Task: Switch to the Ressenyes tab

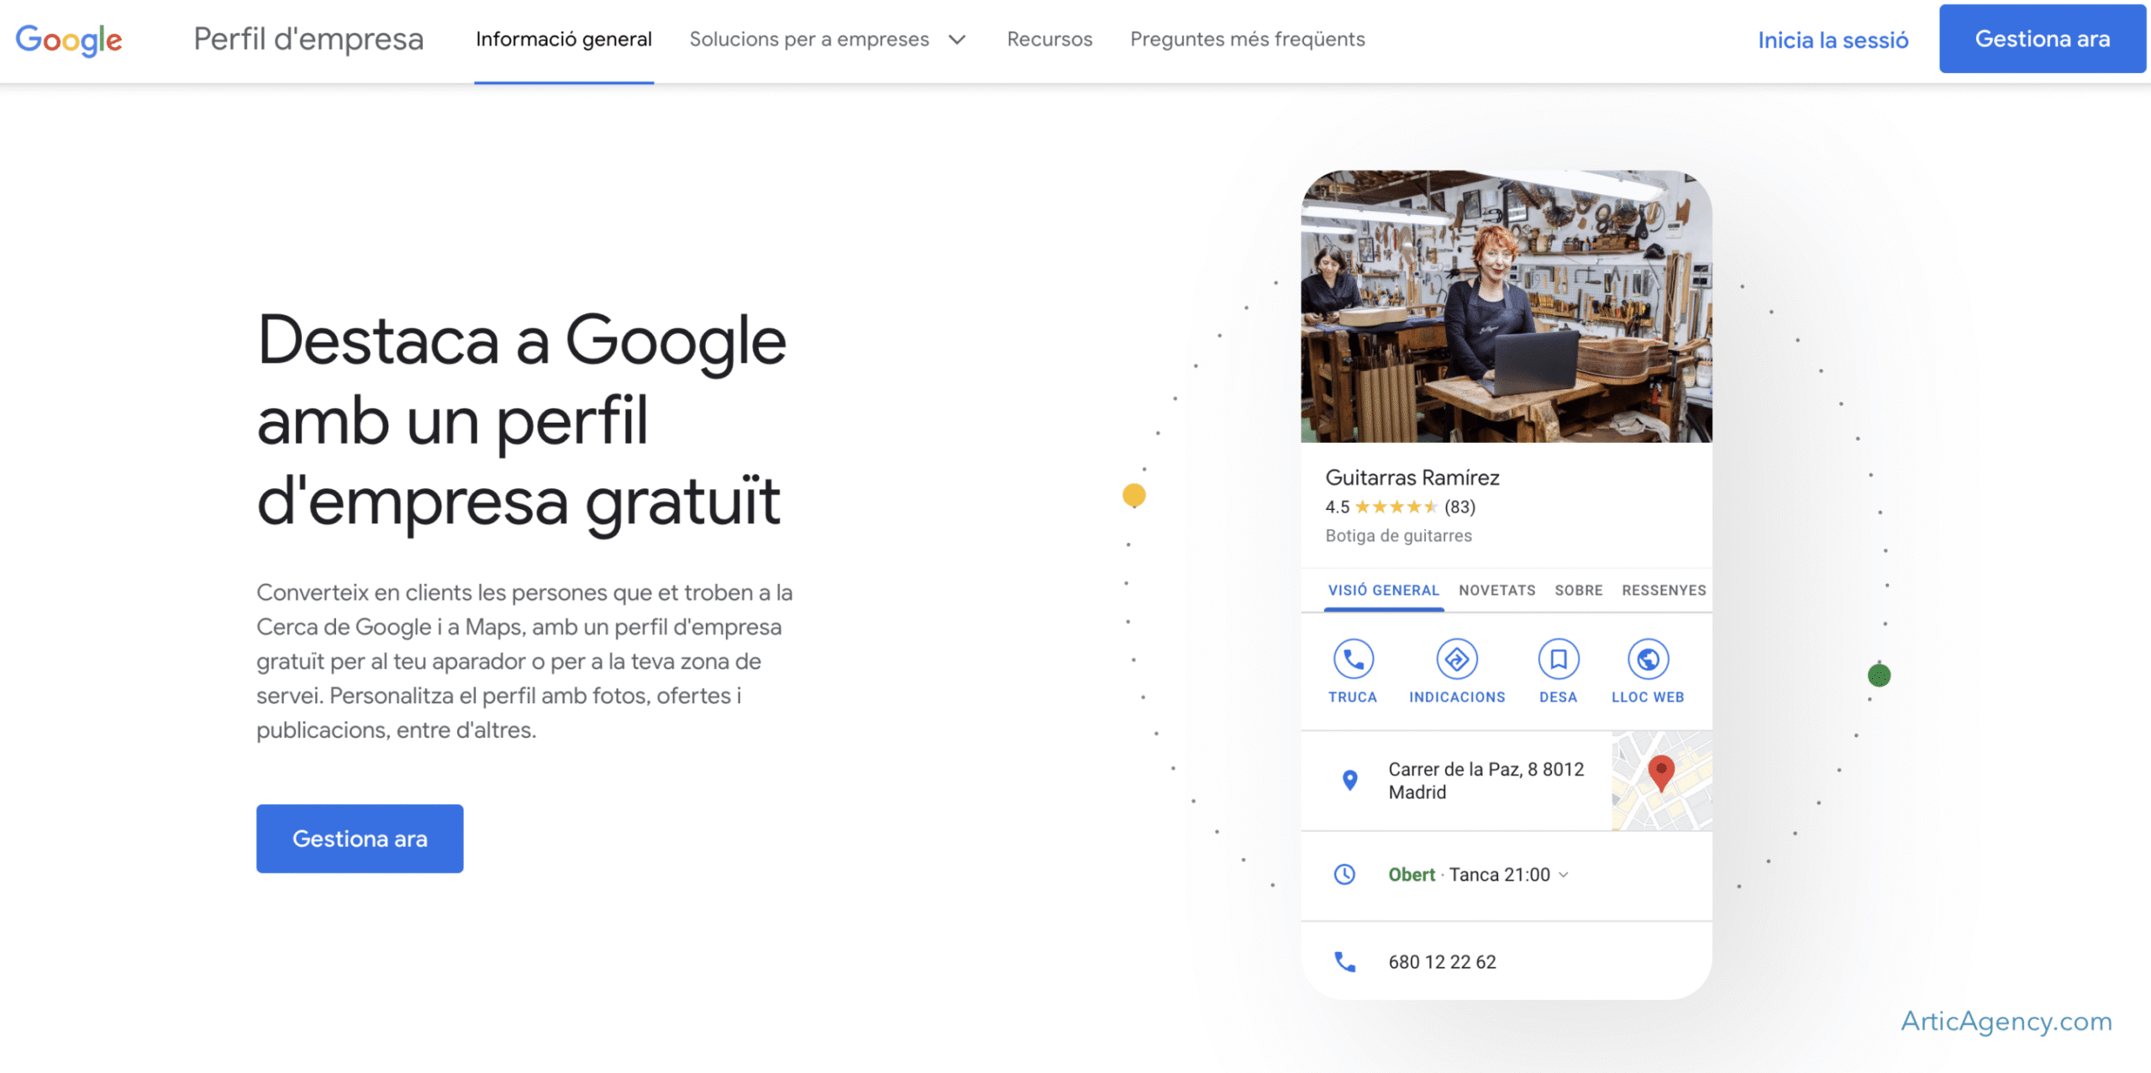Action: point(1663,590)
